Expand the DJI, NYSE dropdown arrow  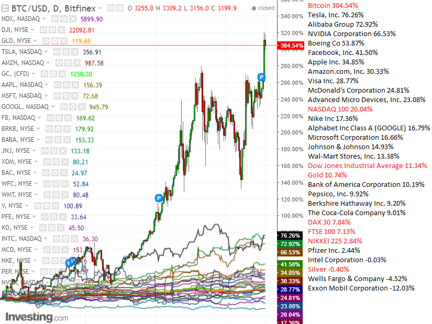point(32,30)
